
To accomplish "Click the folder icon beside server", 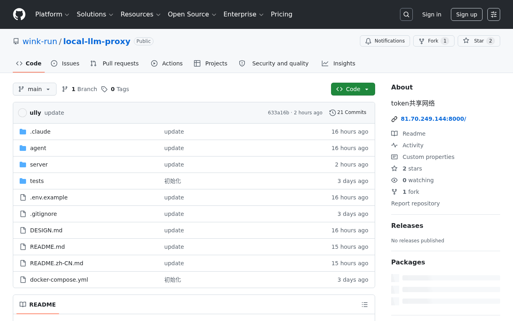I will 23,165.
